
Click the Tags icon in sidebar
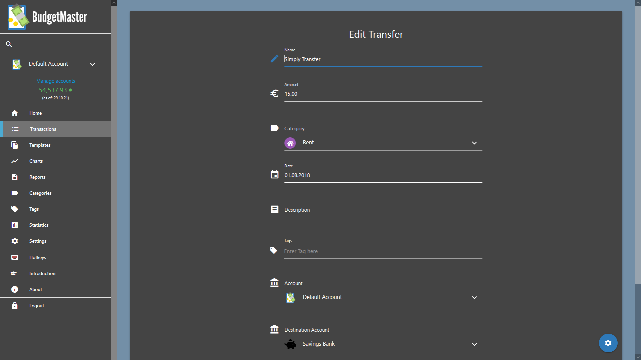(x=15, y=209)
